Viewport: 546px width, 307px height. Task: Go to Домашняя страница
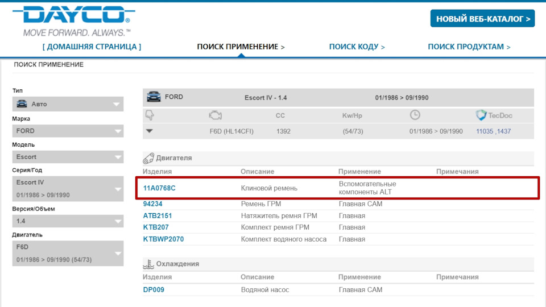coord(92,47)
